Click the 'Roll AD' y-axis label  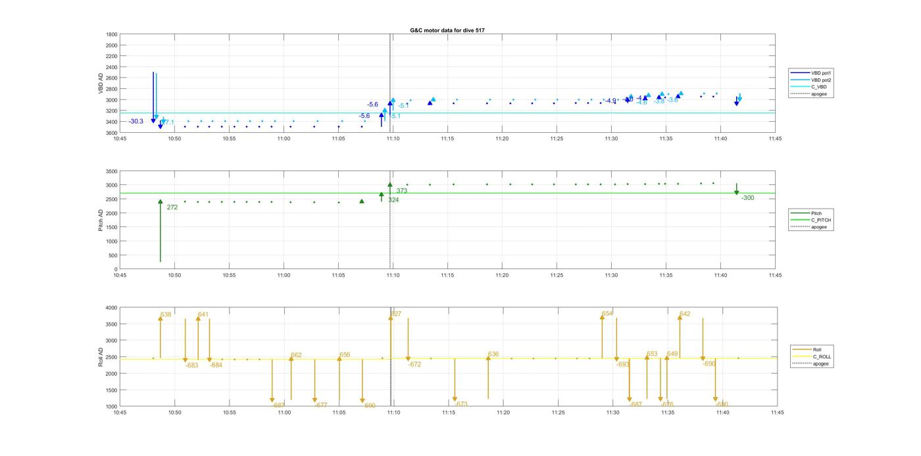point(101,357)
